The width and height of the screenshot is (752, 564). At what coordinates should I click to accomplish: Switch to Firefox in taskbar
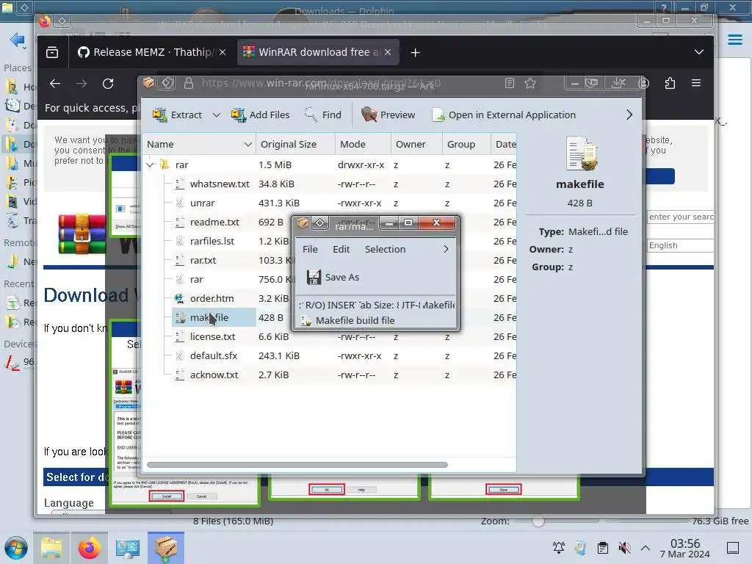tap(89, 548)
